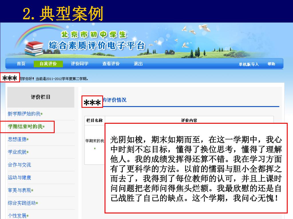
Task: Go to the 评价同学 tab
Action: pos(80,64)
